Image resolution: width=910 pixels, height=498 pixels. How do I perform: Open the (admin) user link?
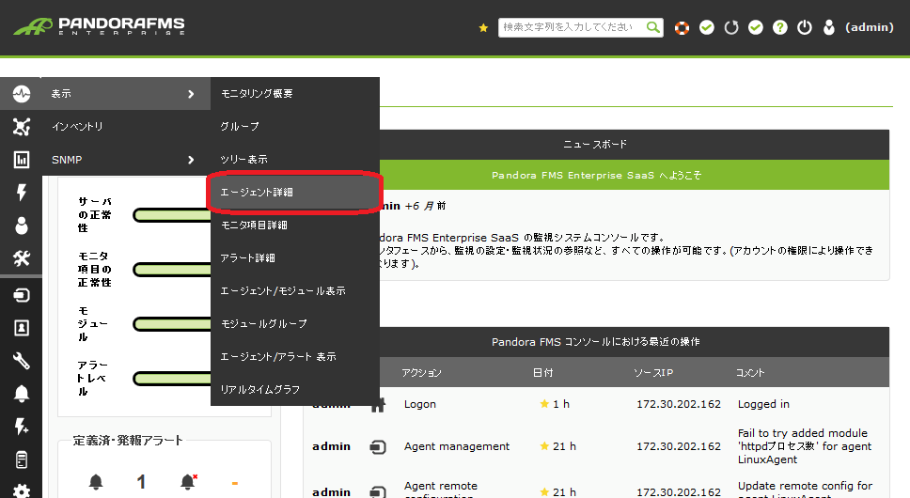869,27
